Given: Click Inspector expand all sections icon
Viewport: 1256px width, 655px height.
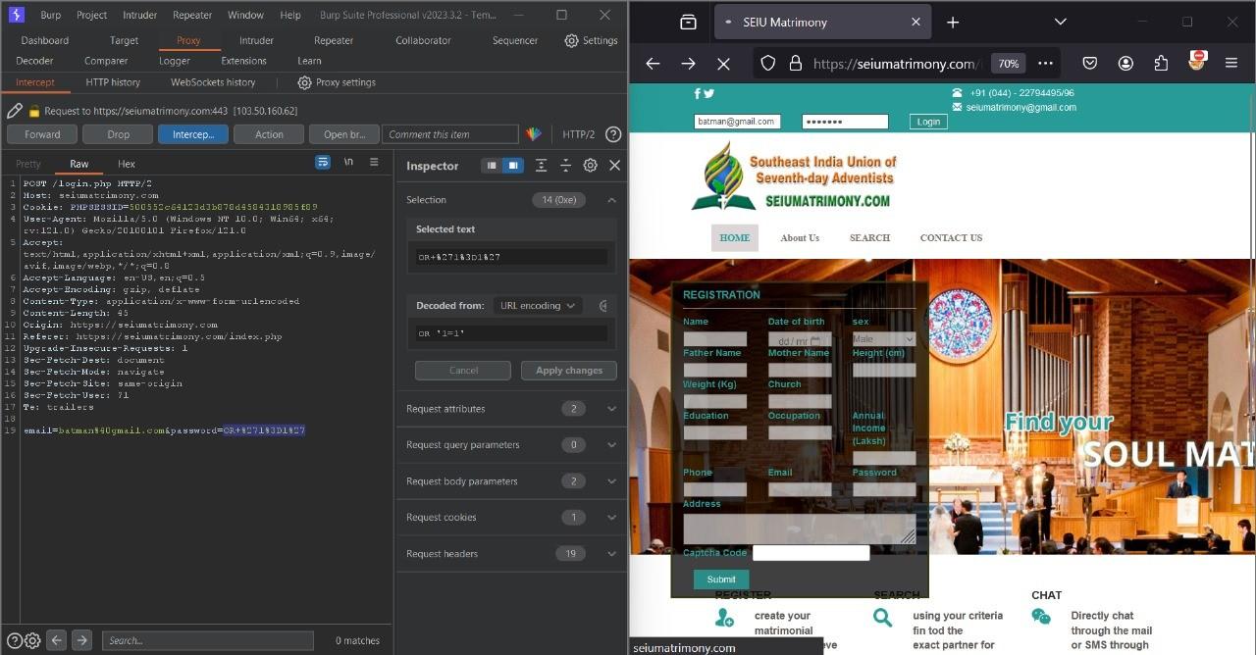Looking at the screenshot, I should pyautogui.click(x=541, y=166).
